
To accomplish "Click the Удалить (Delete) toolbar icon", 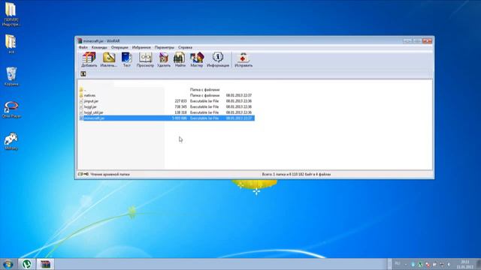I will click(164, 60).
